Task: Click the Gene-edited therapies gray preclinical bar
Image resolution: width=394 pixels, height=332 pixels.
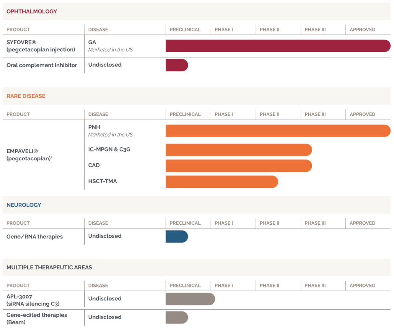Action: coord(177,318)
